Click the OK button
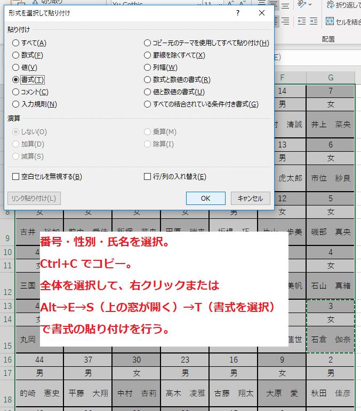This screenshot has height=411, width=361. 206,199
